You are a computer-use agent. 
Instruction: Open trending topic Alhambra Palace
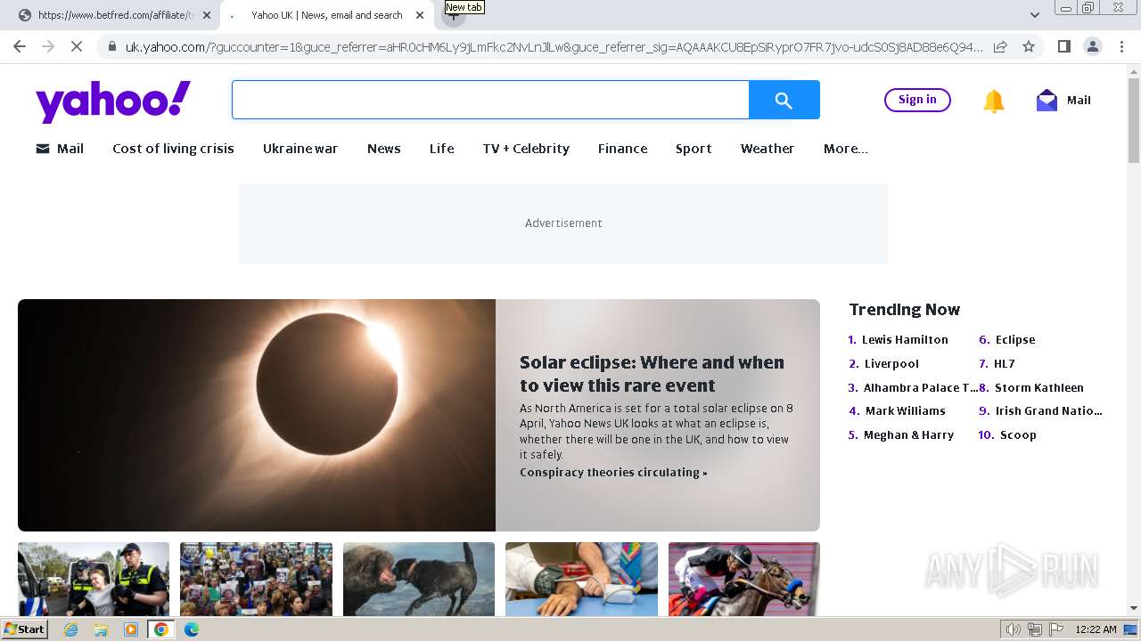point(921,387)
